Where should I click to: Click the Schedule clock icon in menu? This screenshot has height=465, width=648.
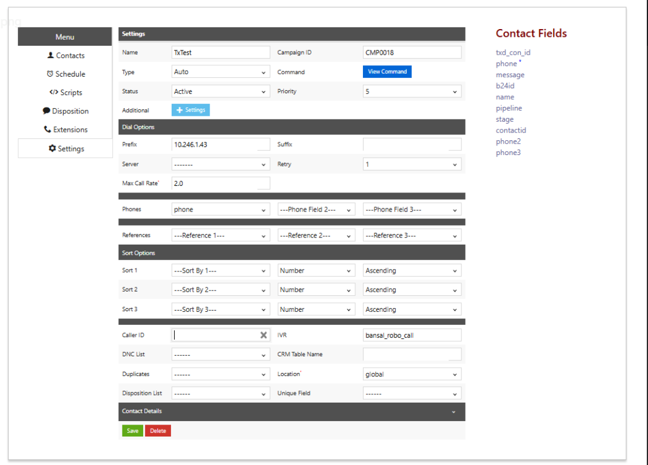(x=50, y=74)
